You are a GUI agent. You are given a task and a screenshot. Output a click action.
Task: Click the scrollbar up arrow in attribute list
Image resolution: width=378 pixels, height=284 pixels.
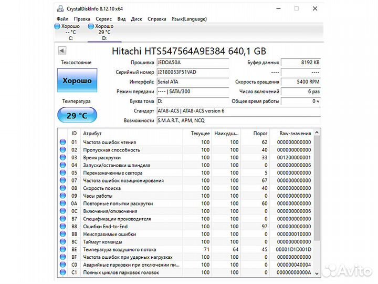317,133
